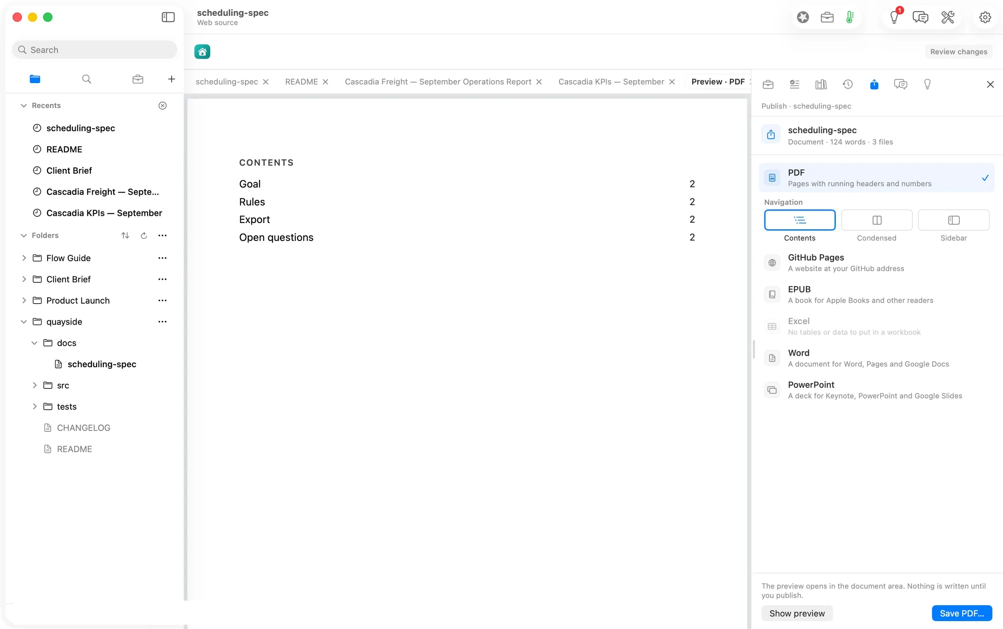The height and width of the screenshot is (629, 1003).
Task: Choose the Word publish format
Action: (x=876, y=358)
